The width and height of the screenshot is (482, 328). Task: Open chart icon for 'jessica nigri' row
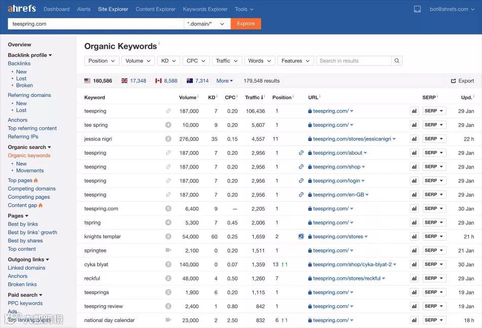414,139
